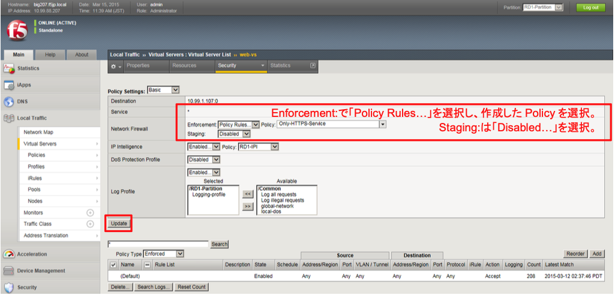Expand the Policies submenu arrow
The image size is (615, 295).
(x=97, y=155)
